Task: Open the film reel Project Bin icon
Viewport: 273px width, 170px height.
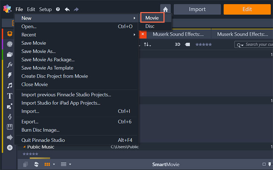Action: [10, 44]
